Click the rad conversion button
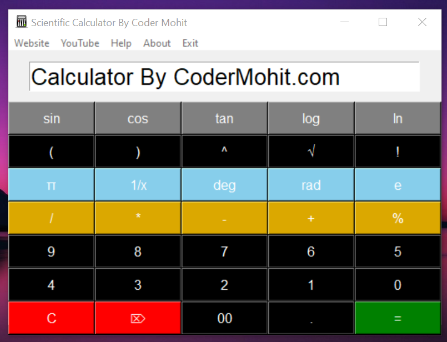The width and height of the screenshot is (447, 342). (x=311, y=185)
